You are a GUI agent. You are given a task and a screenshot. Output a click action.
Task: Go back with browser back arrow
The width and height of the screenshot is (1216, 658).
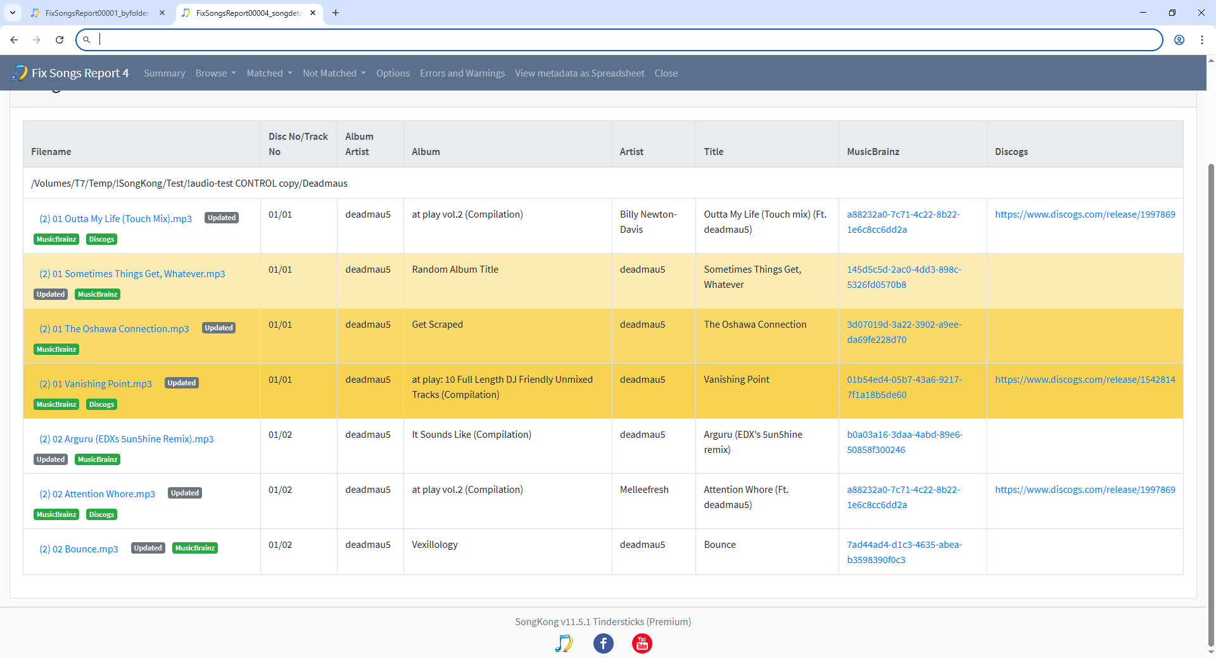pyautogui.click(x=14, y=40)
